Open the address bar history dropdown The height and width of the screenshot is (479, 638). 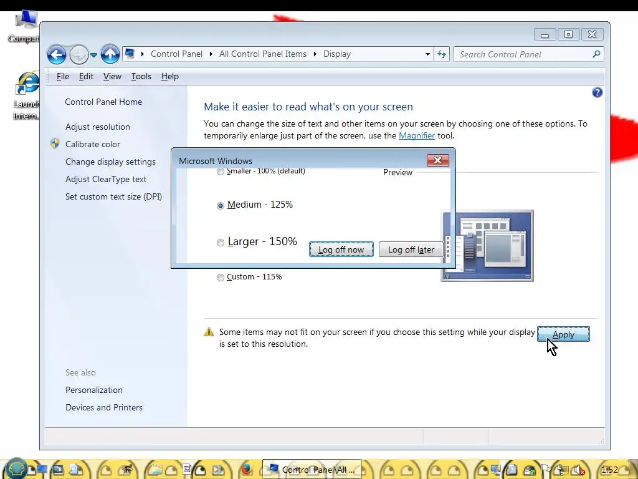pyautogui.click(x=427, y=54)
